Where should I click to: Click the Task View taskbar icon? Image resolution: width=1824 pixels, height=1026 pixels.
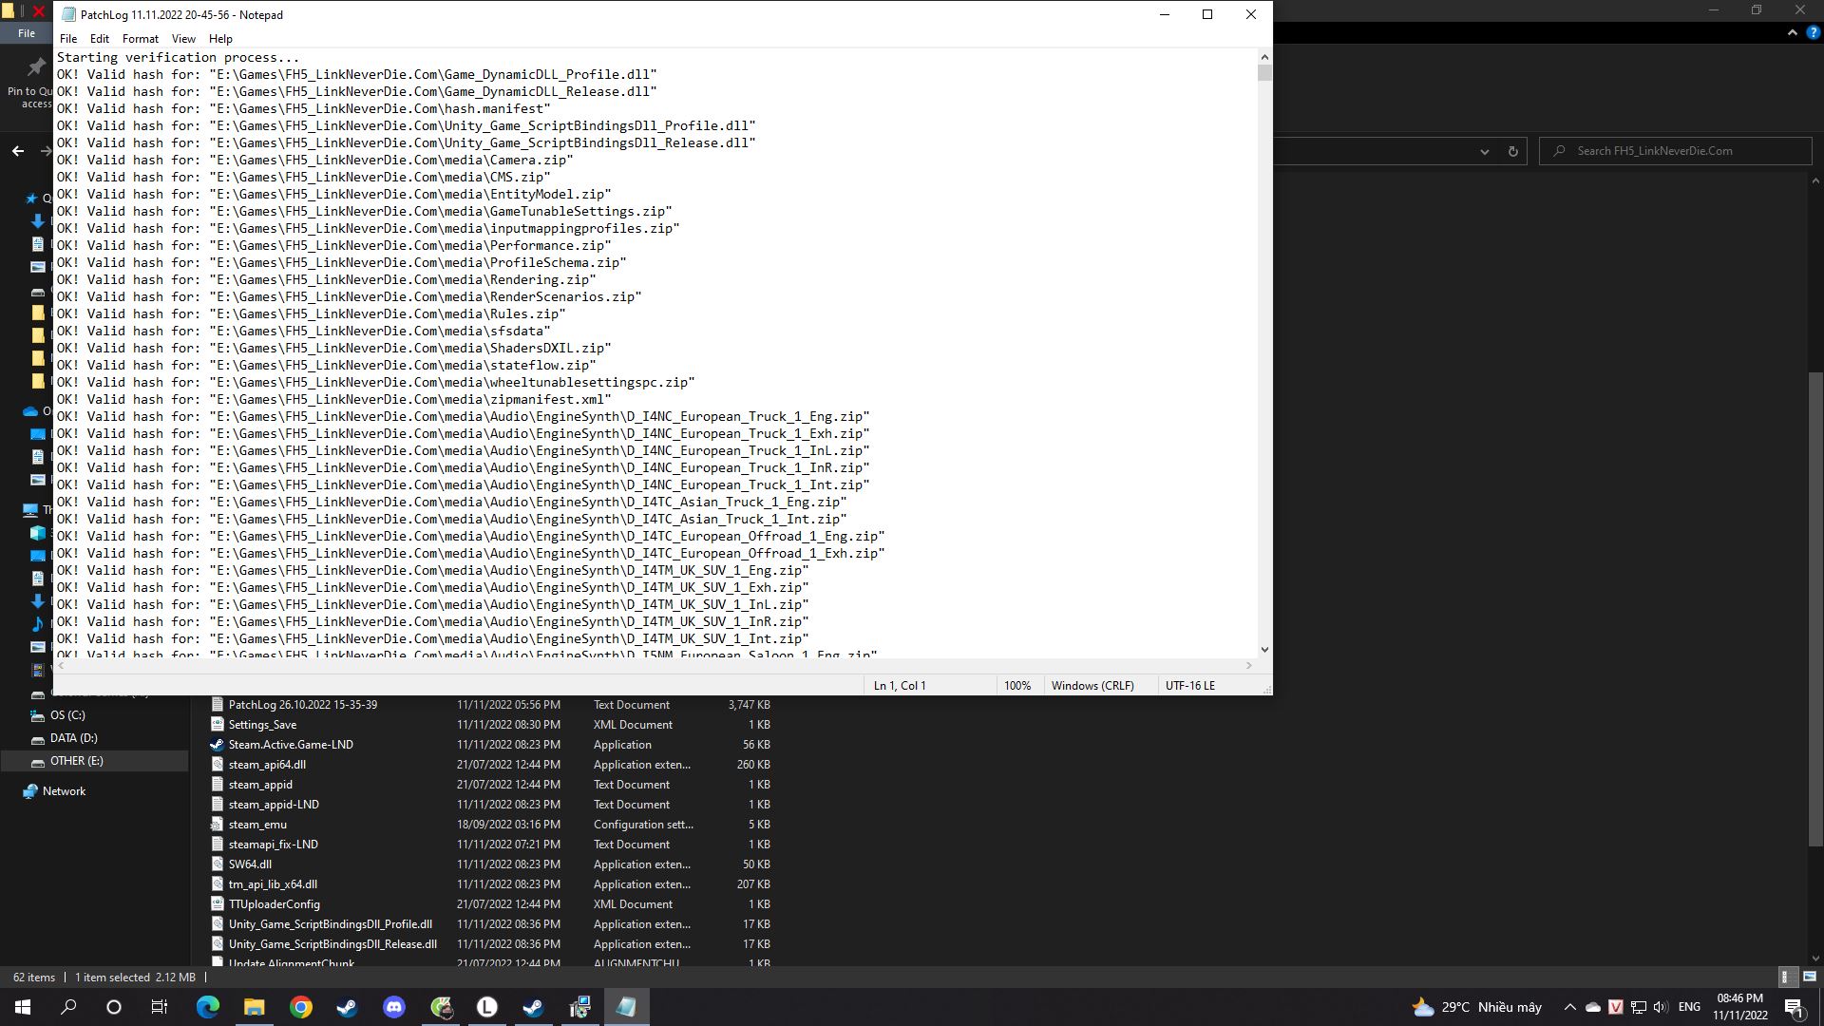coord(160,1007)
